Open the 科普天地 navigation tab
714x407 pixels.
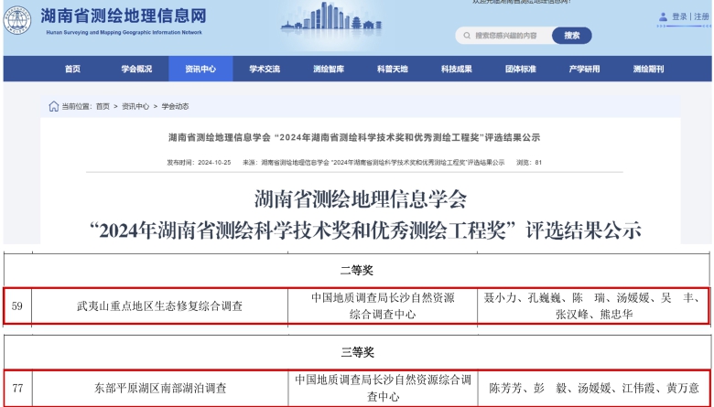click(x=393, y=69)
